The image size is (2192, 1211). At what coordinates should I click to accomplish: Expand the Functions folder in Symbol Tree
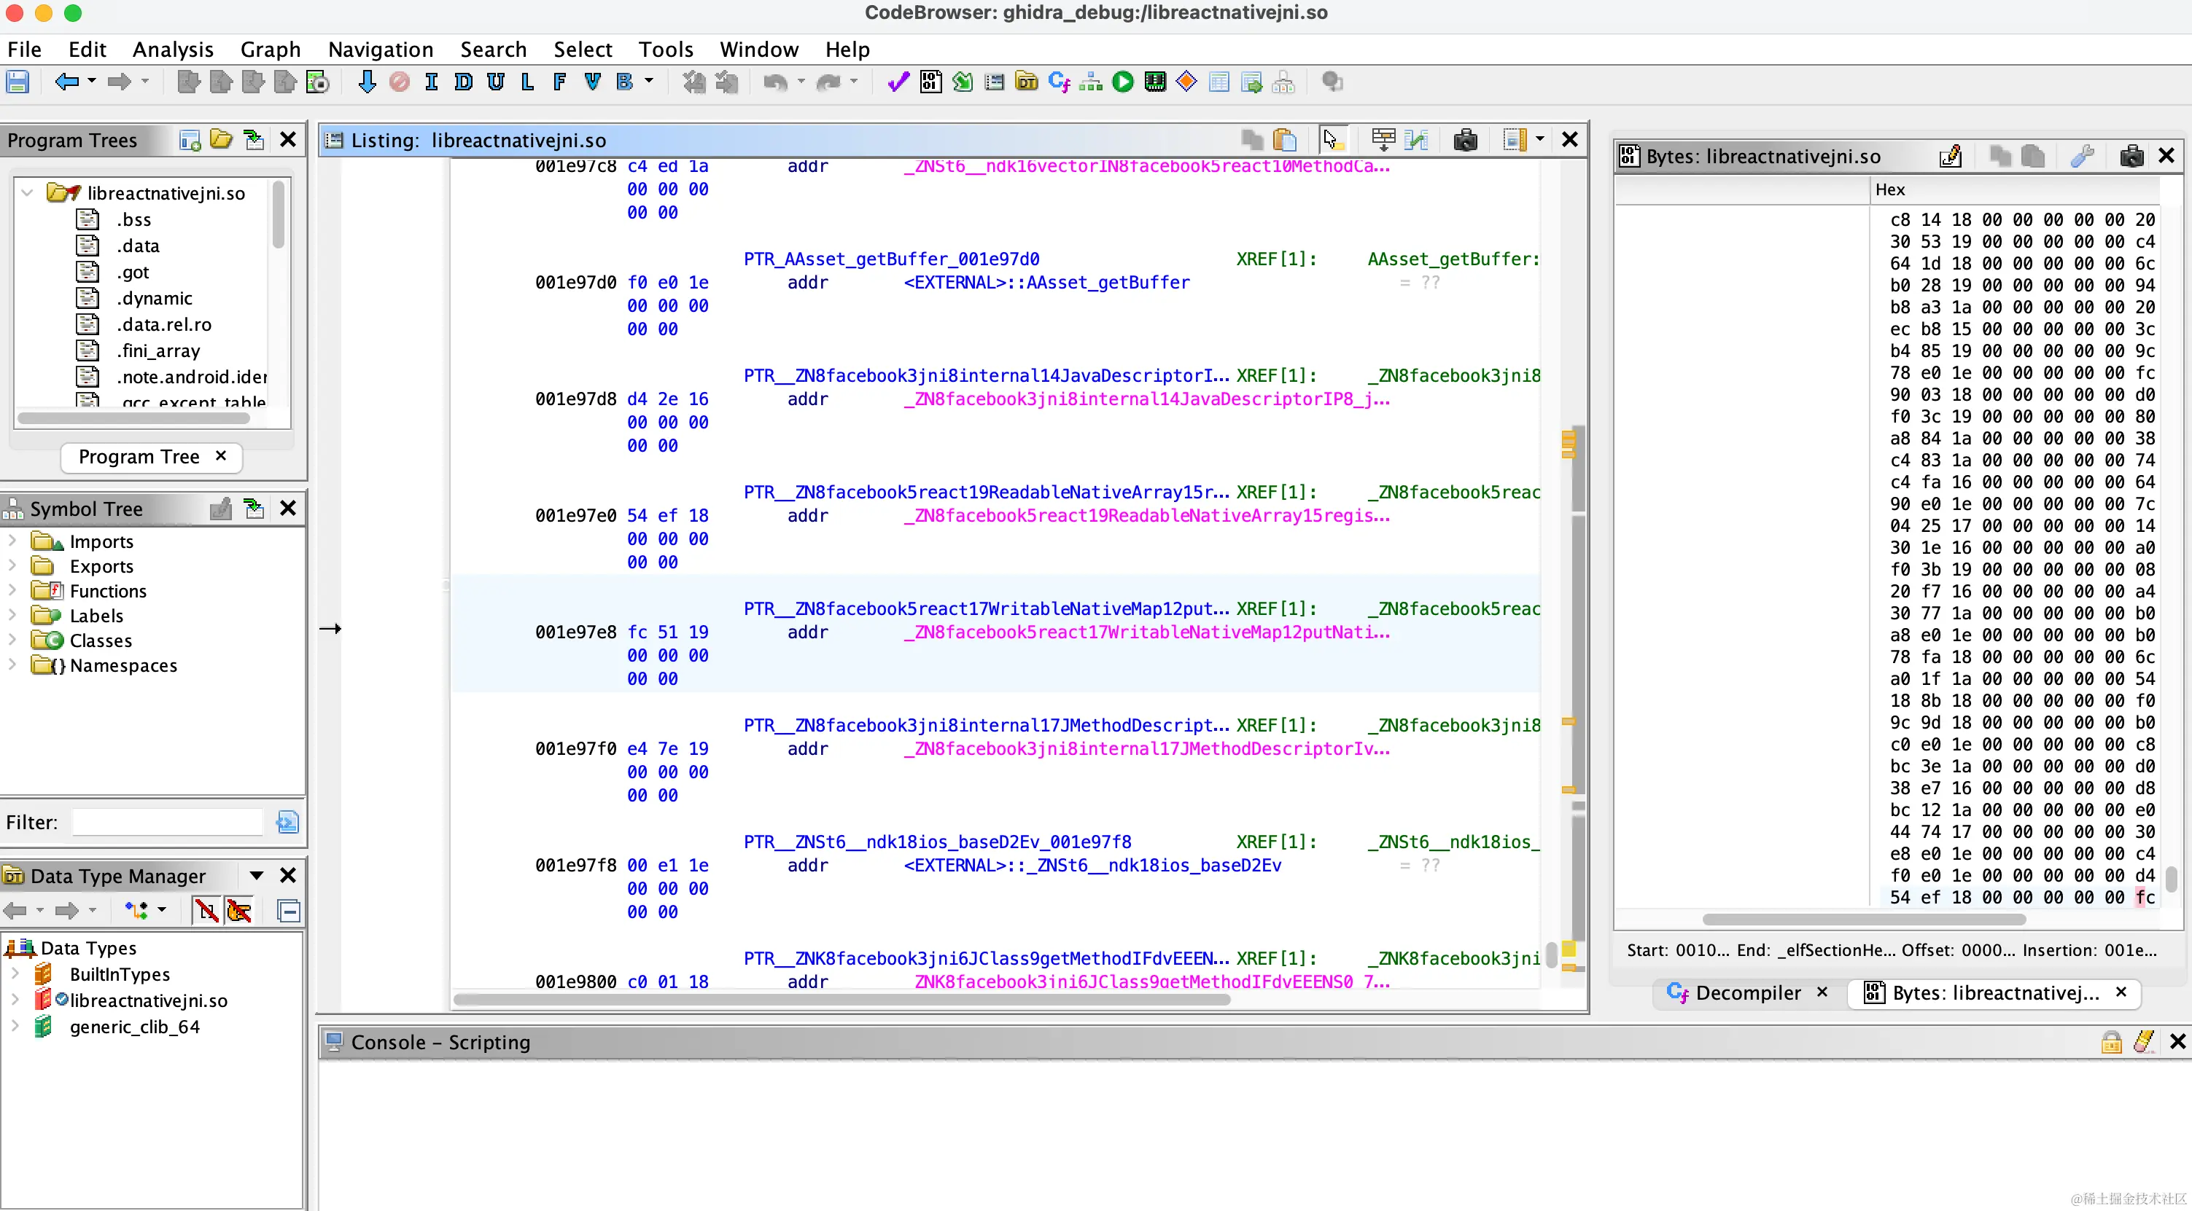(12, 590)
